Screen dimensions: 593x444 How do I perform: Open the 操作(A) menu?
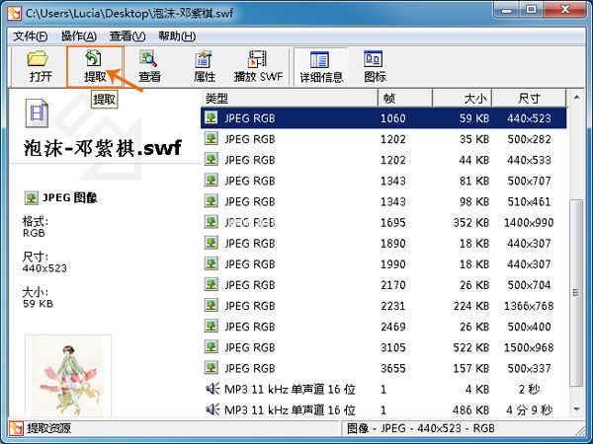(79, 37)
